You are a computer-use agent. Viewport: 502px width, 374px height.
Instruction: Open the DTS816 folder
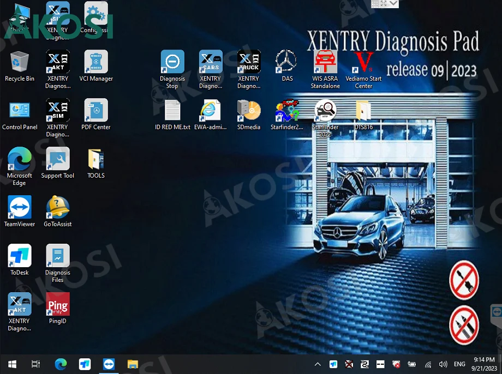tap(363, 111)
